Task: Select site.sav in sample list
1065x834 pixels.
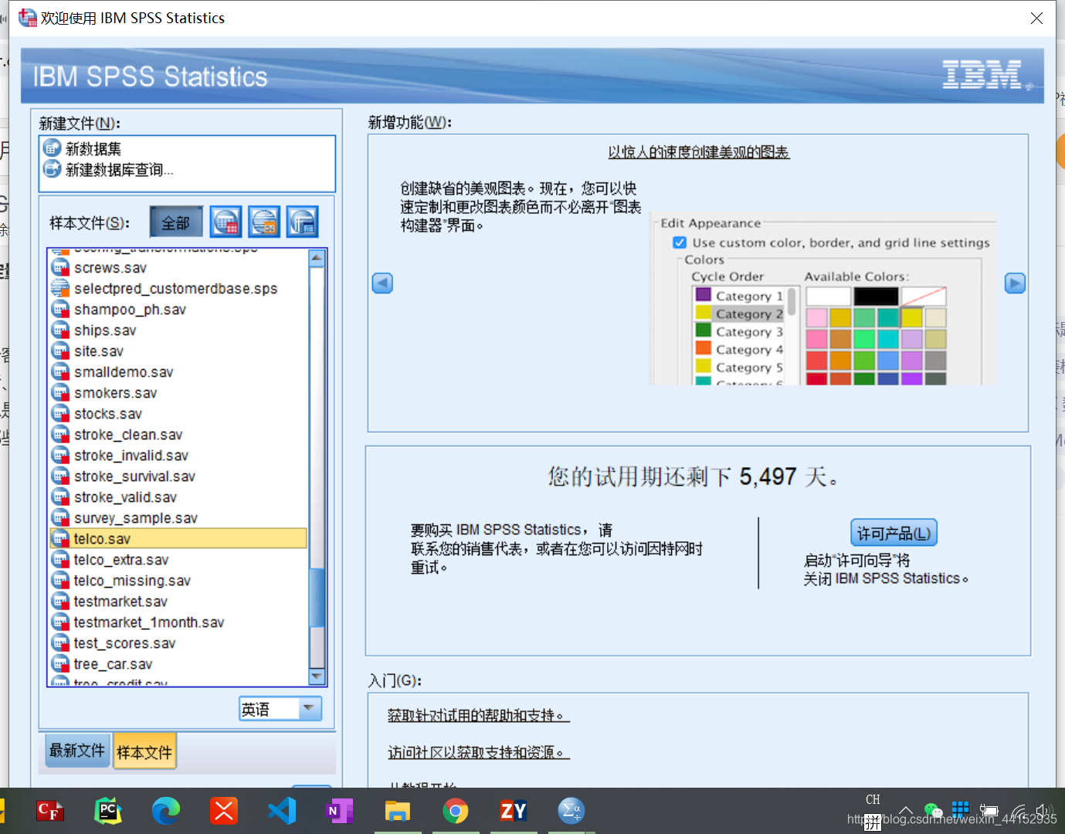Action: [178, 351]
